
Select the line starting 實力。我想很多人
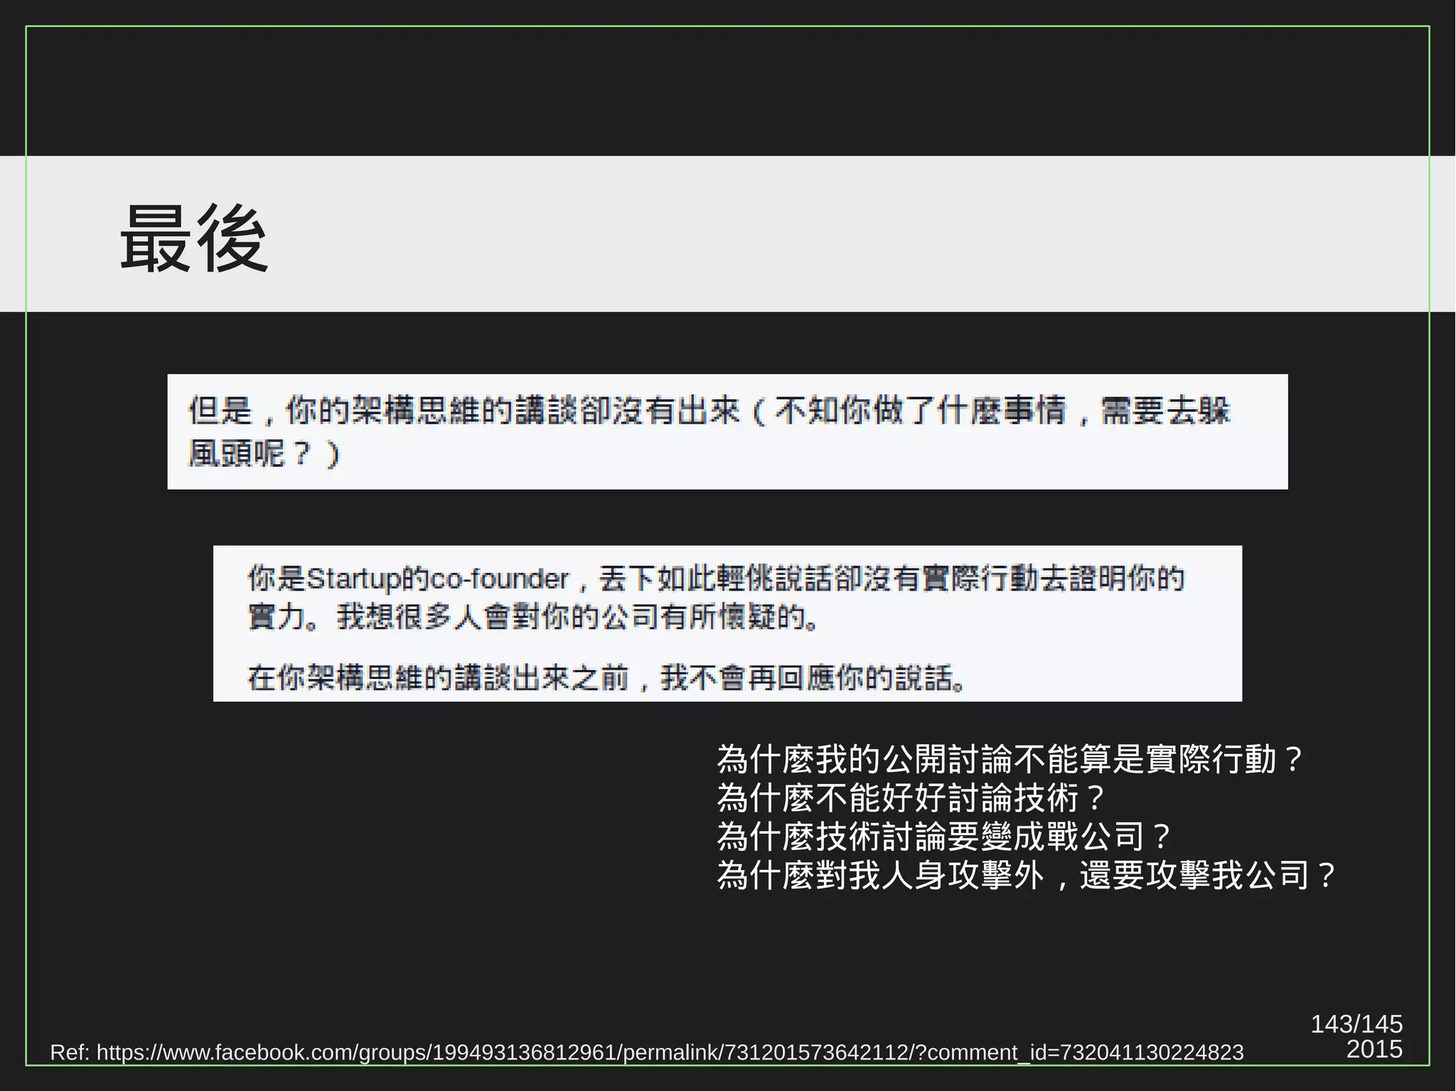click(533, 616)
